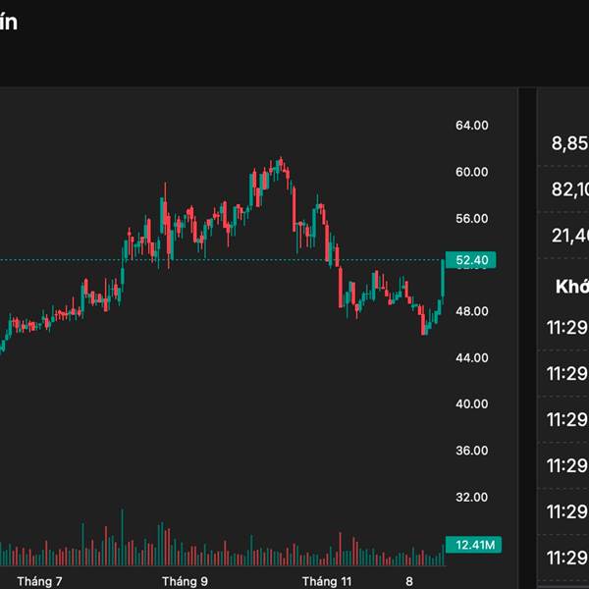Click the 36.00 price axis label

pos(472,451)
